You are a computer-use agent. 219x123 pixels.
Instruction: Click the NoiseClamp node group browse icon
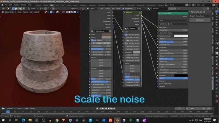pyautogui.click(x=92, y=31)
